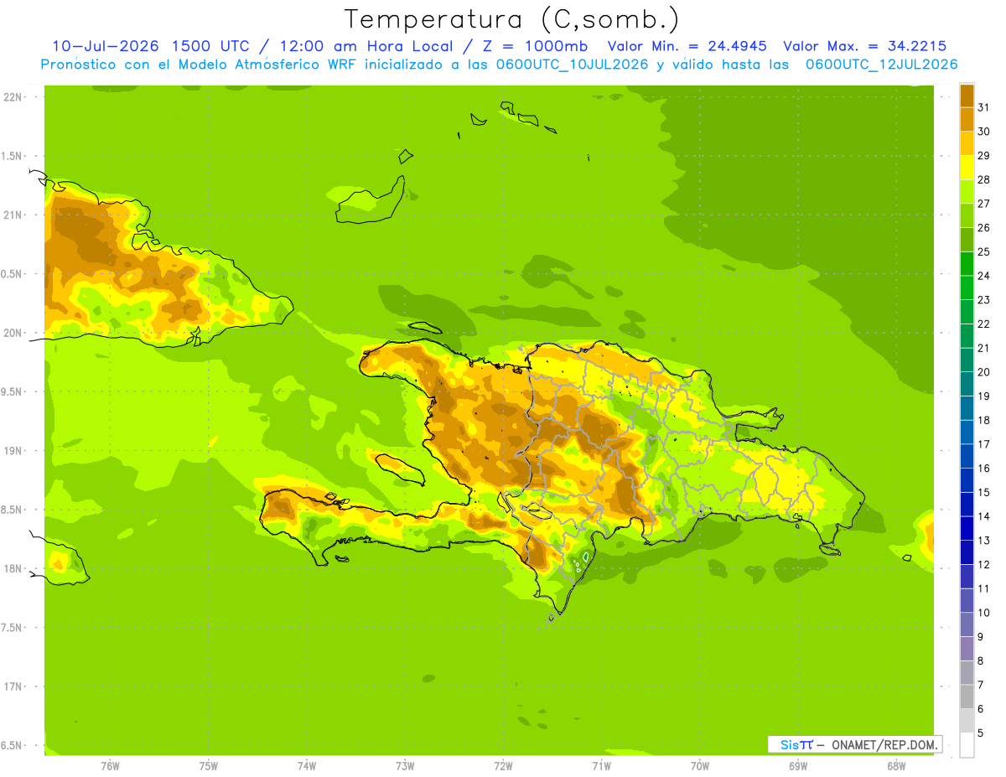
Task: Click the legend value label '28'
Action: [983, 179]
